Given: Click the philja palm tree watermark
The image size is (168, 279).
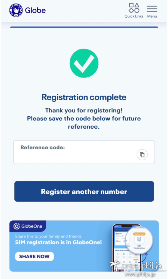Looking at the screenshot, I should pyautogui.click(x=115, y=265).
